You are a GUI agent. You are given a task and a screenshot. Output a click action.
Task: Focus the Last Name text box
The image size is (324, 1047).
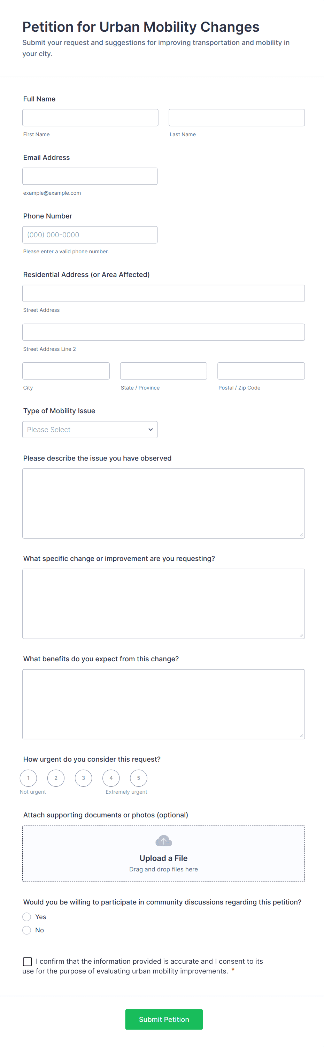pyautogui.click(x=237, y=117)
